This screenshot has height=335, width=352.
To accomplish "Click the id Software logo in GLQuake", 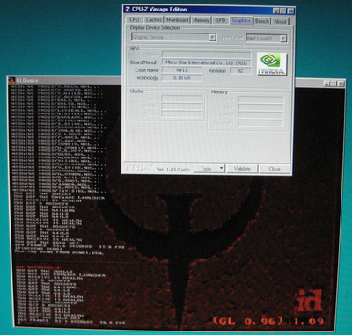I will 309,301.
